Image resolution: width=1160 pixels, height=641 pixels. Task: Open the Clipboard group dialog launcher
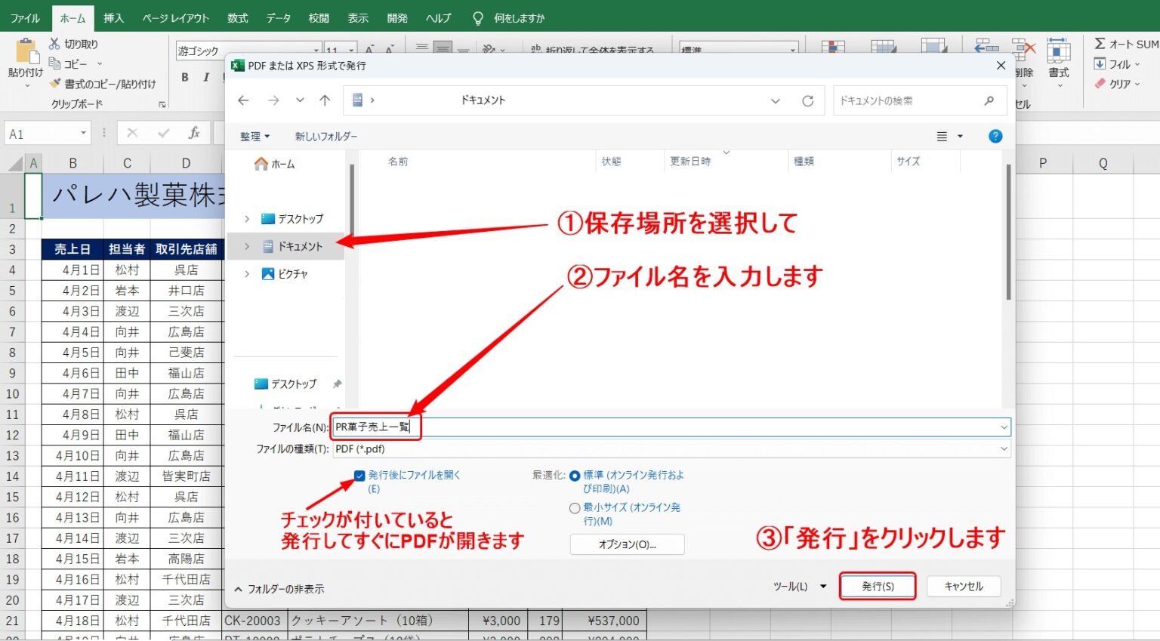162,104
